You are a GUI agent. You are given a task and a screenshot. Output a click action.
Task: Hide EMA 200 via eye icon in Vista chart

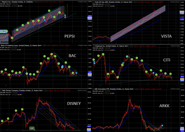[x=106, y=4]
